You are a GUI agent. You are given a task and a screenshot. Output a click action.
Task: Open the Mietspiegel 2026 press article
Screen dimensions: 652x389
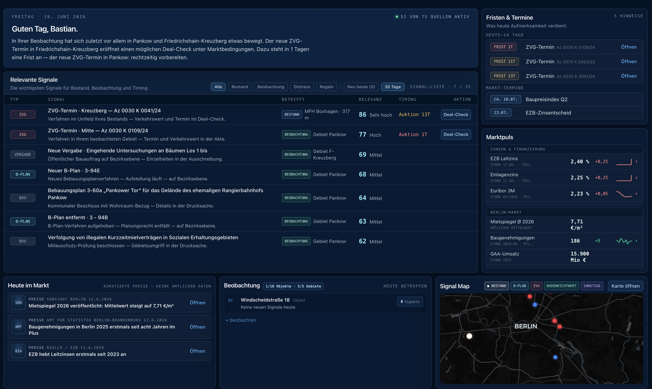click(197, 303)
